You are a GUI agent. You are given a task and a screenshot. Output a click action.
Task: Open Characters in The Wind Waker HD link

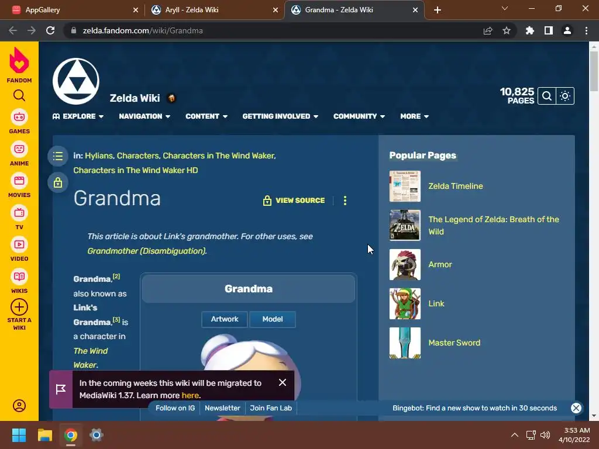[136, 170]
